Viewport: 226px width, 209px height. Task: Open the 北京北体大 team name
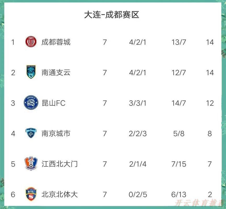pos(60,194)
